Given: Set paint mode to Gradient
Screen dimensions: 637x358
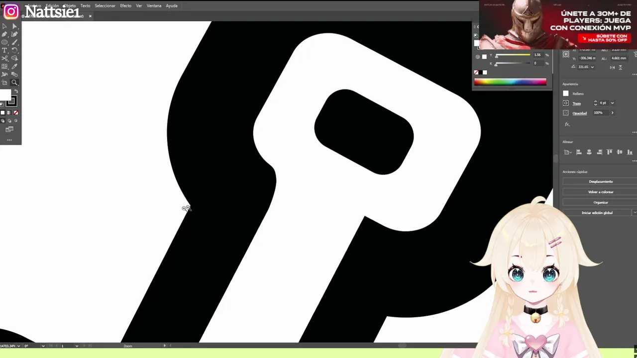Looking at the screenshot, I should 9,112.
